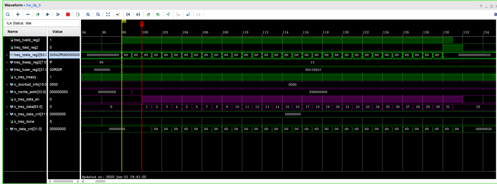Click the red trigger marker T
This screenshot has width=497, height=184.
(142, 23)
